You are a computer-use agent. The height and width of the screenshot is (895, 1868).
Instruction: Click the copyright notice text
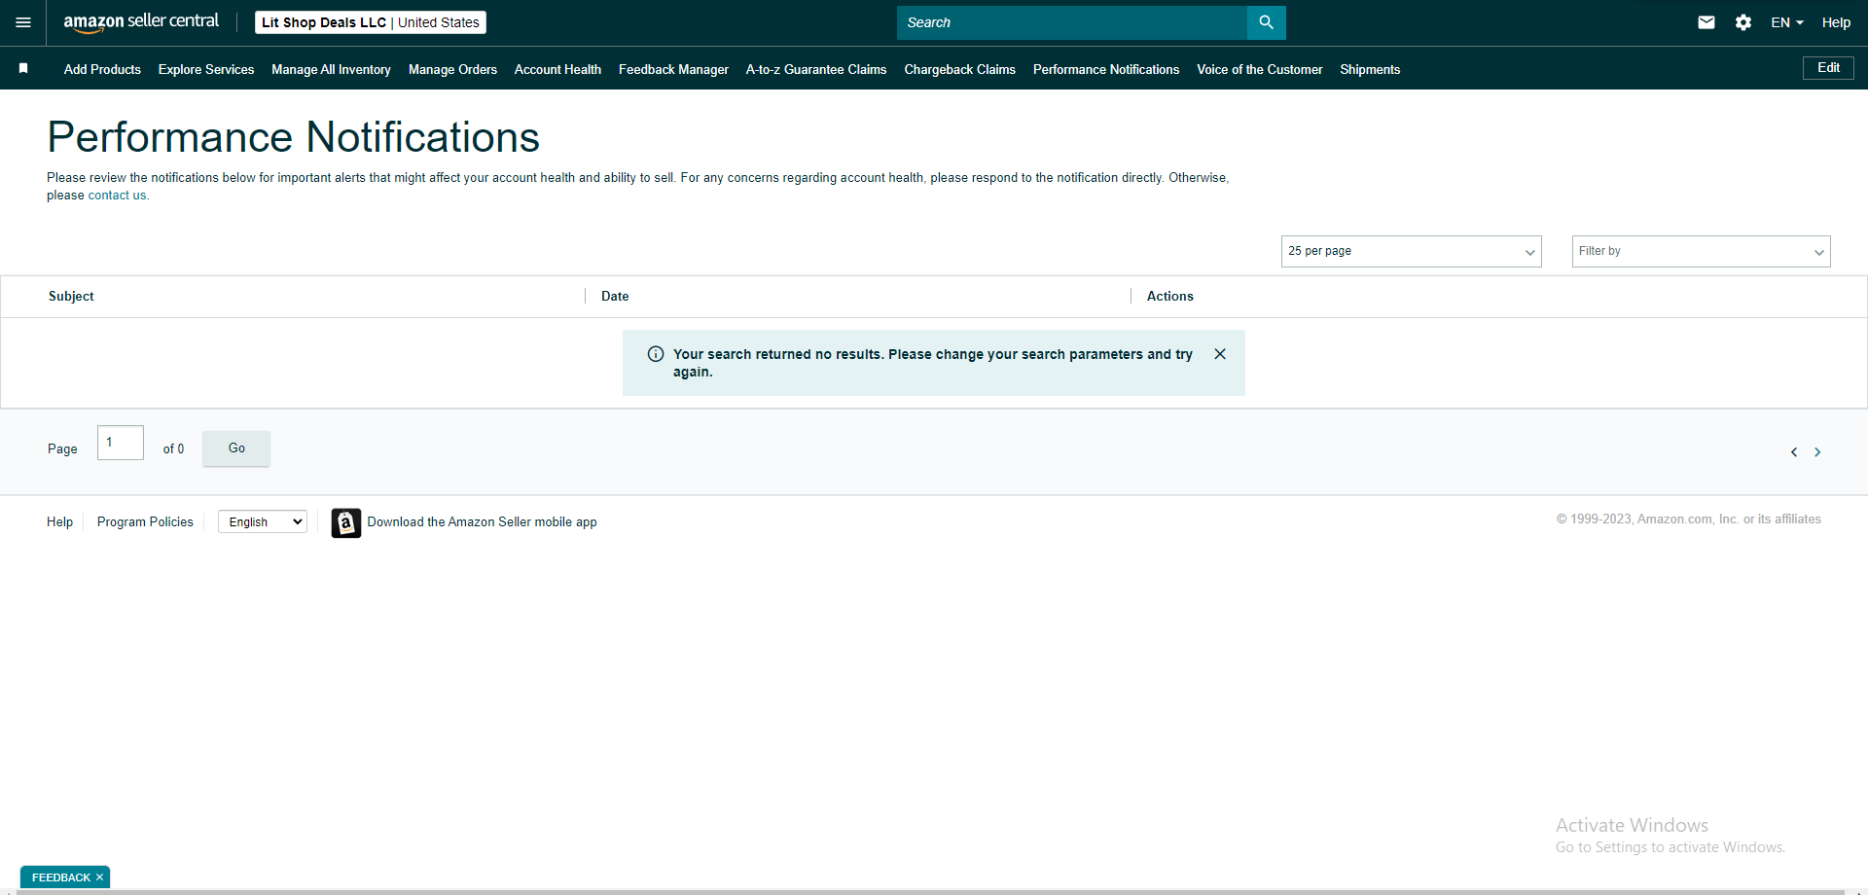click(x=1688, y=519)
